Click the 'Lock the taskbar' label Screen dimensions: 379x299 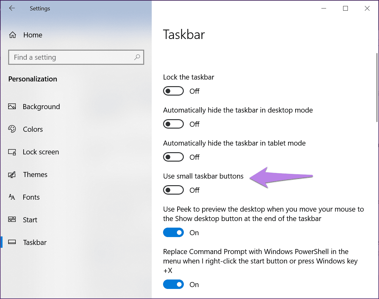point(189,77)
